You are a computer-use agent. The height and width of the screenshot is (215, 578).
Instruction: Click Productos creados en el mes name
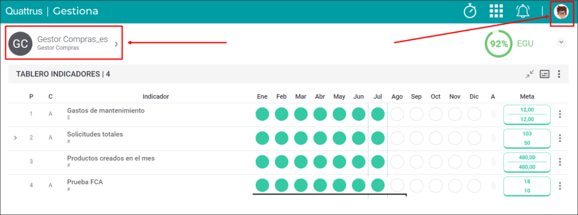point(111,158)
